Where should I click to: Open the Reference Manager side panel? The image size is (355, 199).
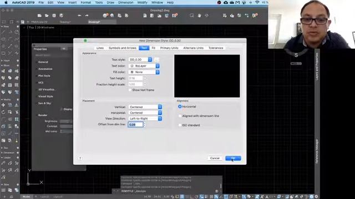(x=317, y=151)
